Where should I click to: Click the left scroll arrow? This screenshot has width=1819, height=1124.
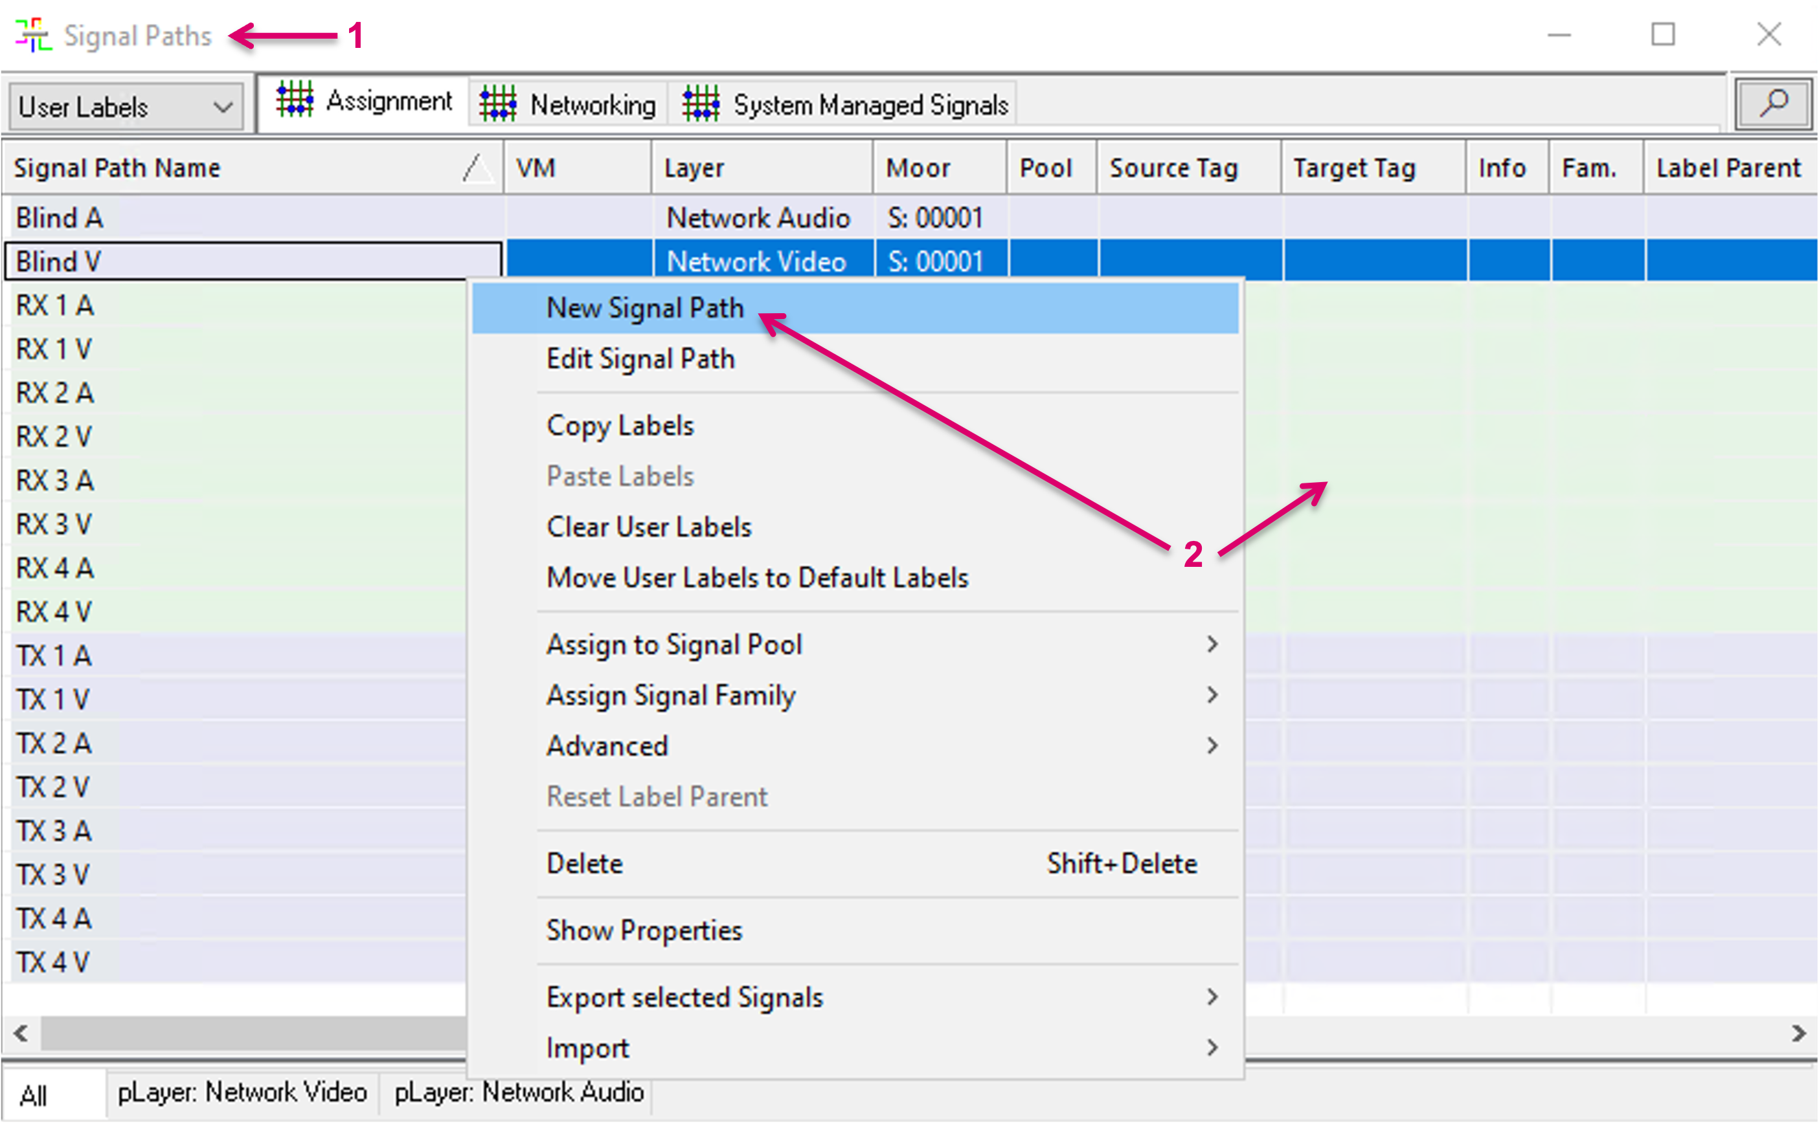[20, 1033]
